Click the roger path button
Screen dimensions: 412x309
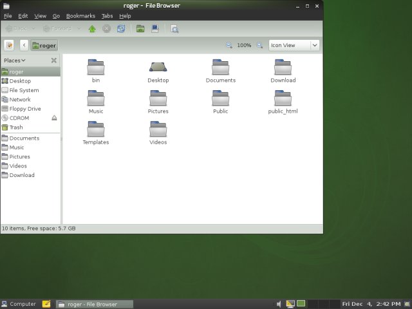44,46
